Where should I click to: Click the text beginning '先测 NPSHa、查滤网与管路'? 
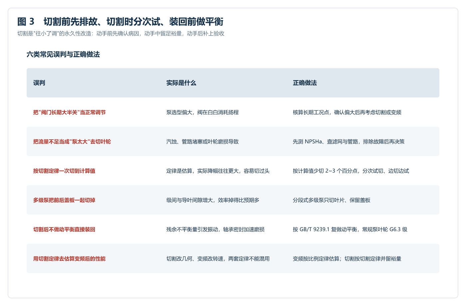349,142
